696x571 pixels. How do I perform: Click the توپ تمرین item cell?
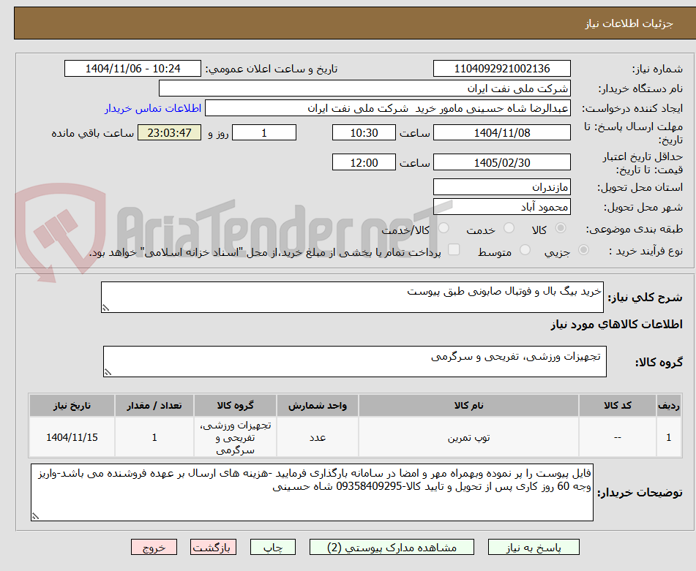pos(468,437)
